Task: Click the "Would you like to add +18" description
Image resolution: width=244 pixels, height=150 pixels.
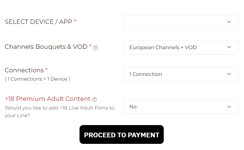Action: tap(59, 108)
